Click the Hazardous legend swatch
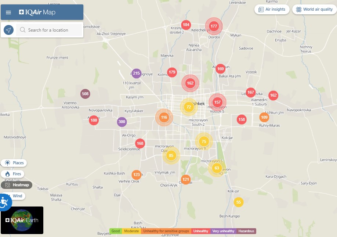This screenshot has width=337, height=237. tap(246, 231)
